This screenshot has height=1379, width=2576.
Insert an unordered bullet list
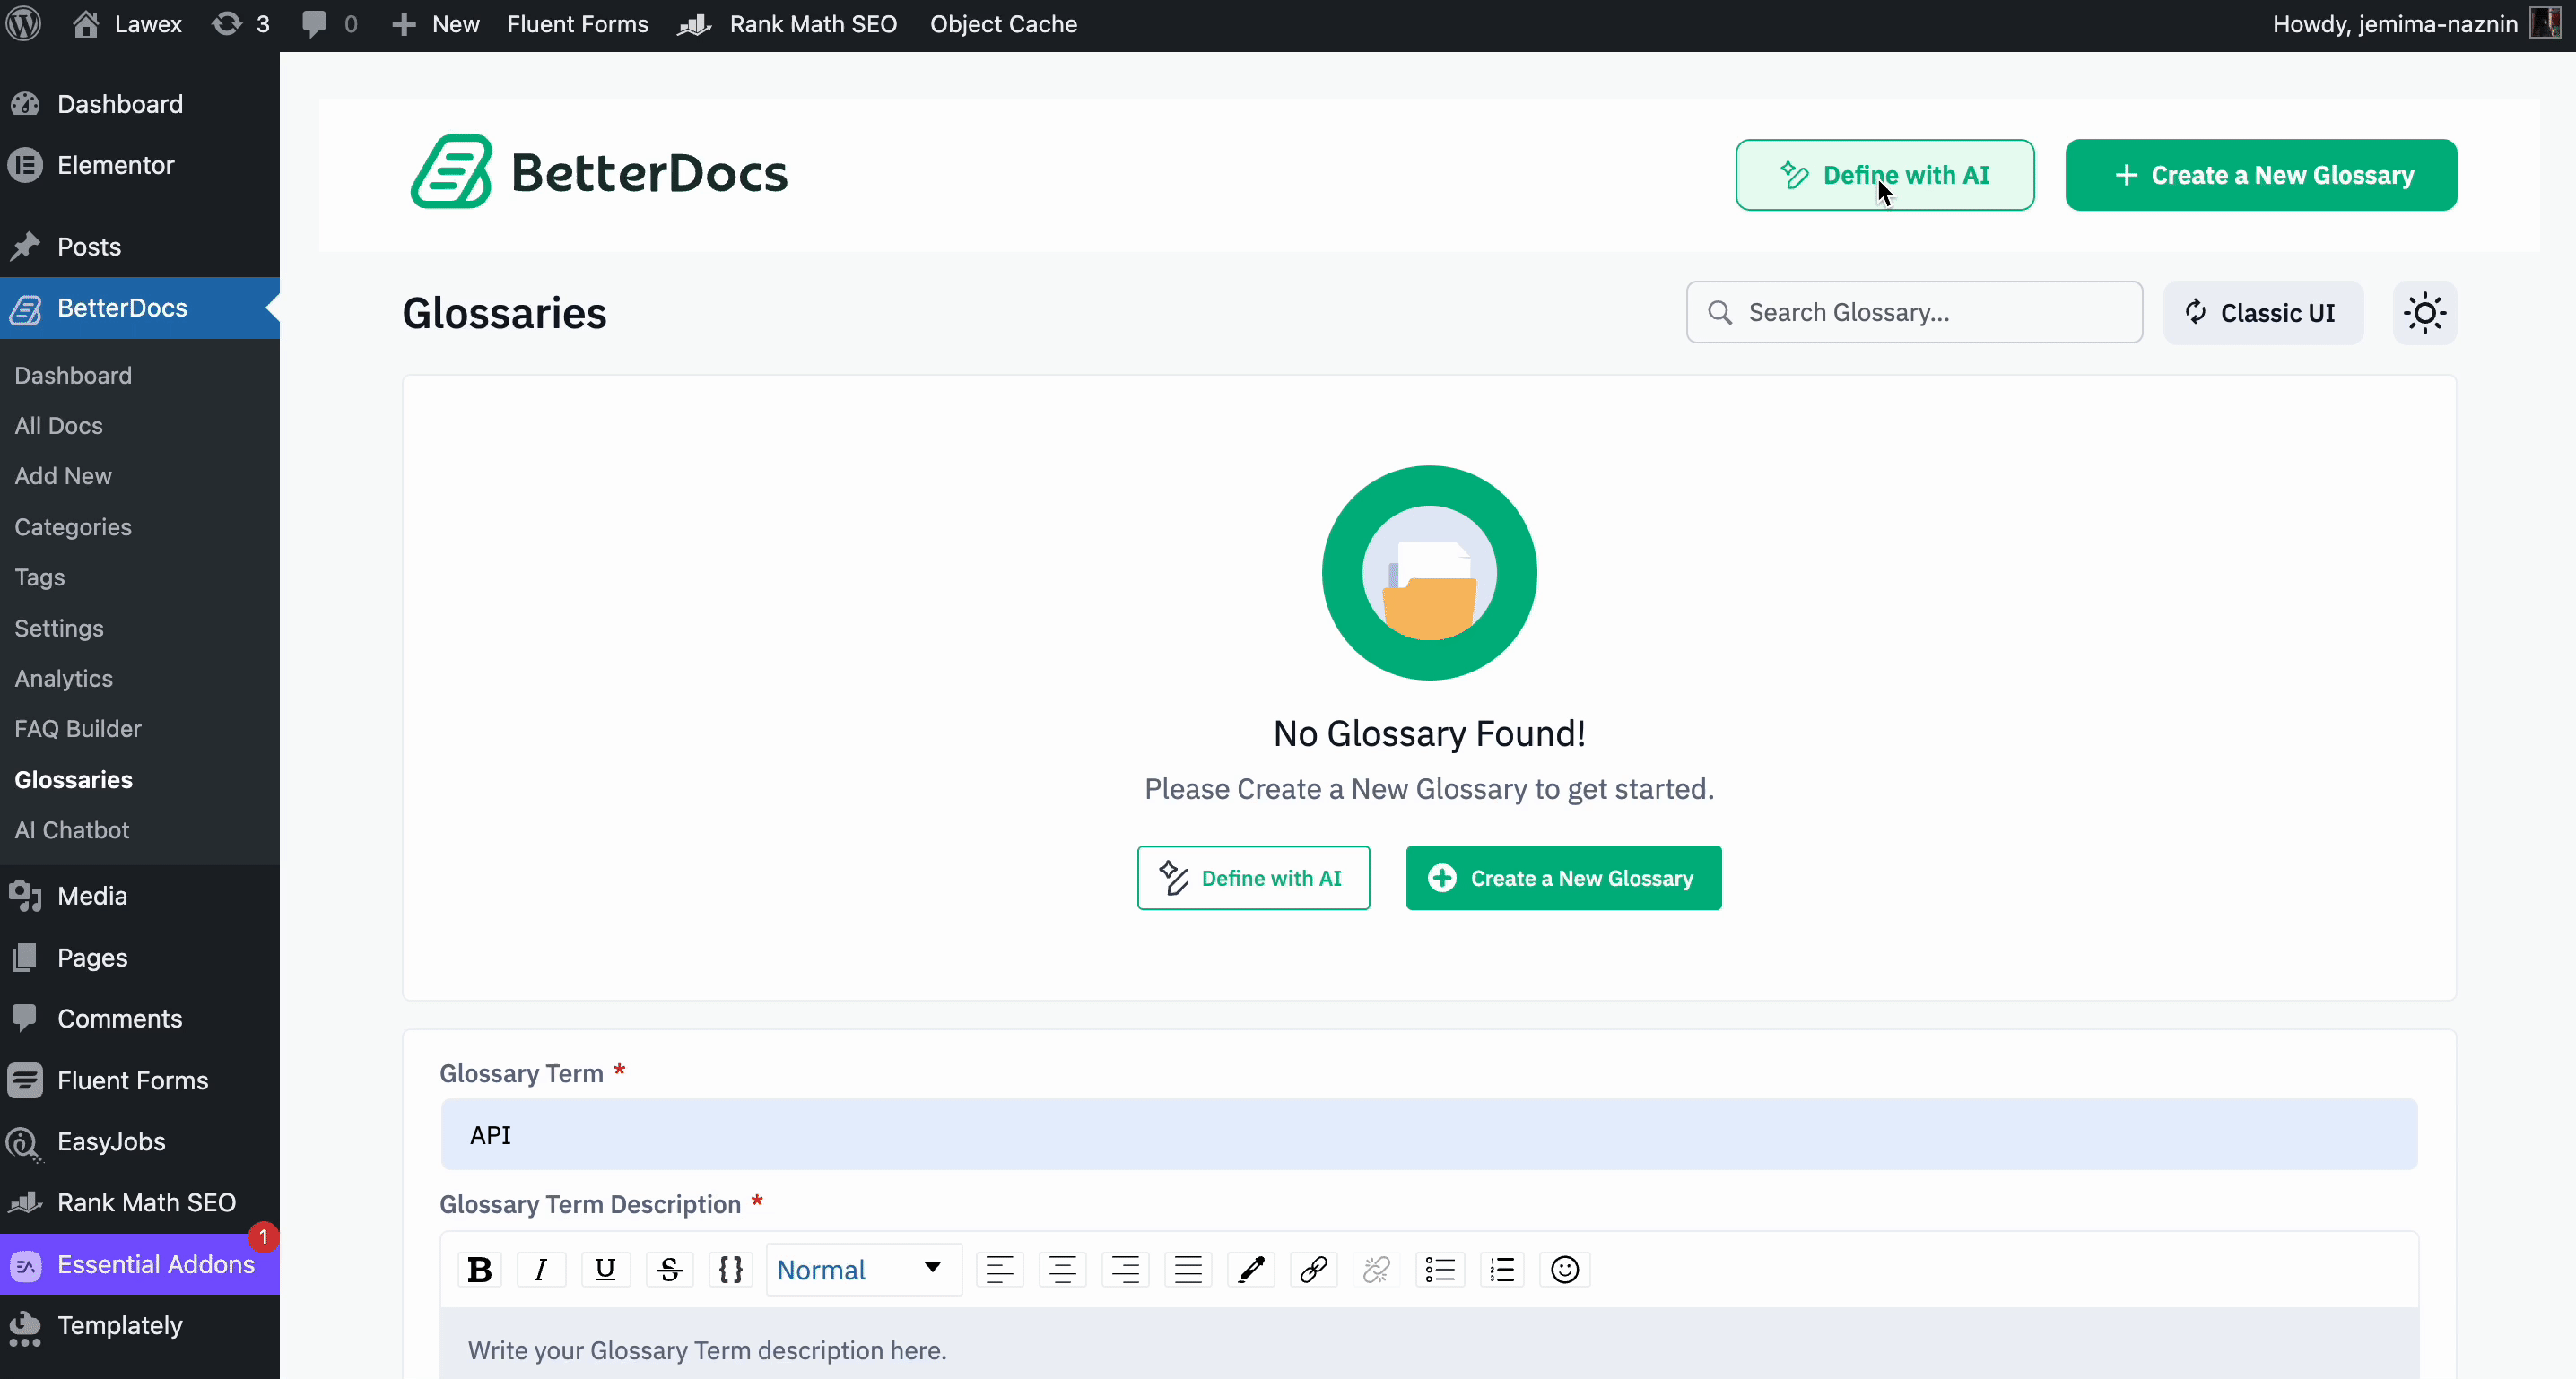coord(1440,1270)
